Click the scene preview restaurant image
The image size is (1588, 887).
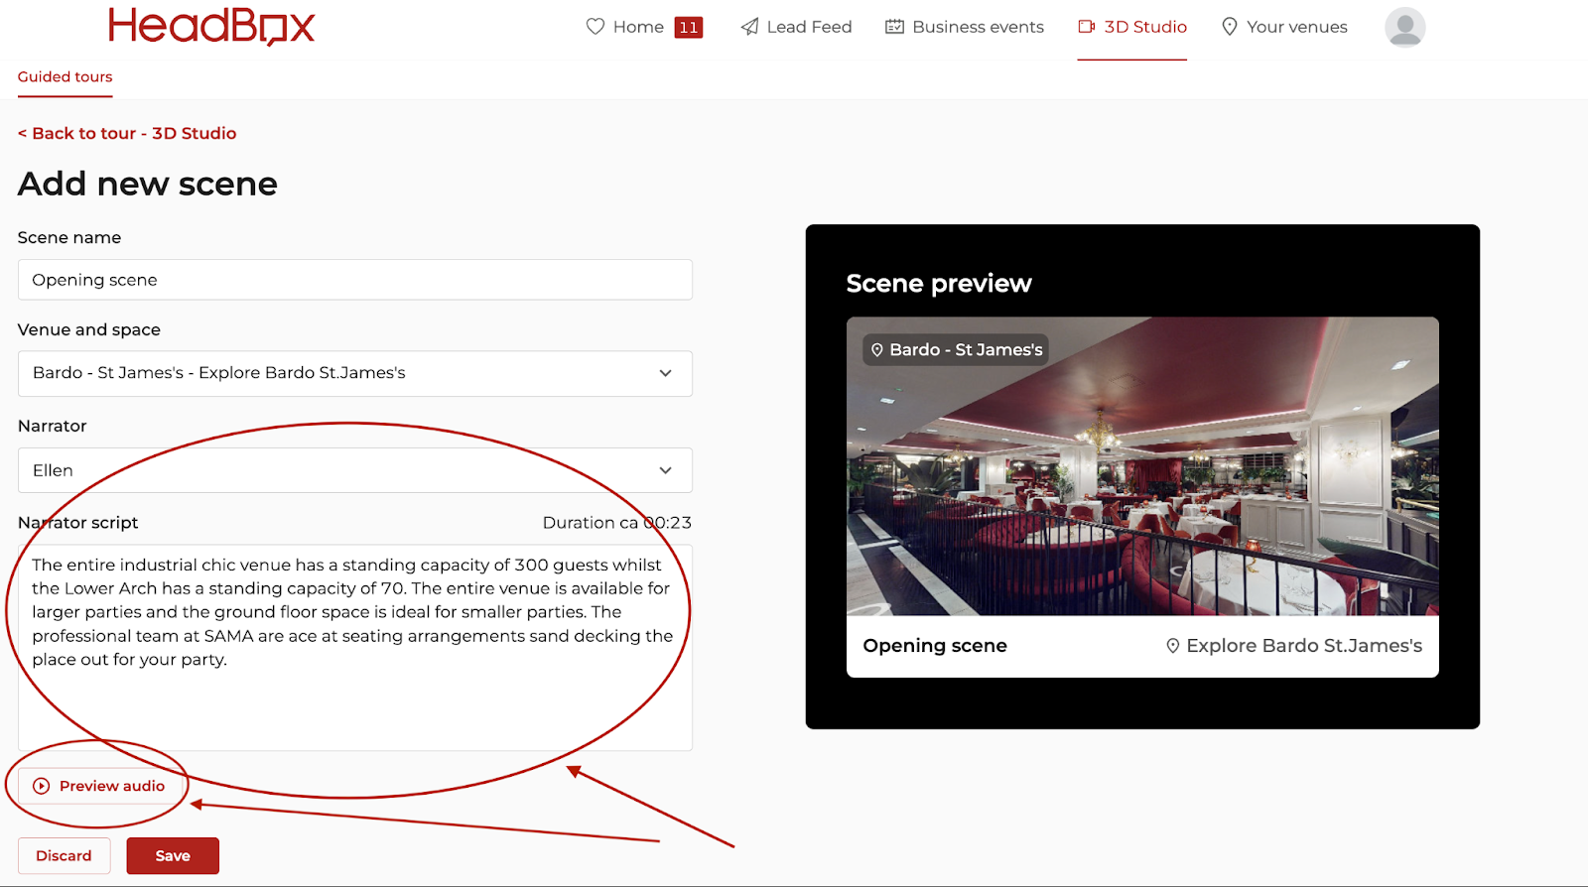click(1142, 466)
